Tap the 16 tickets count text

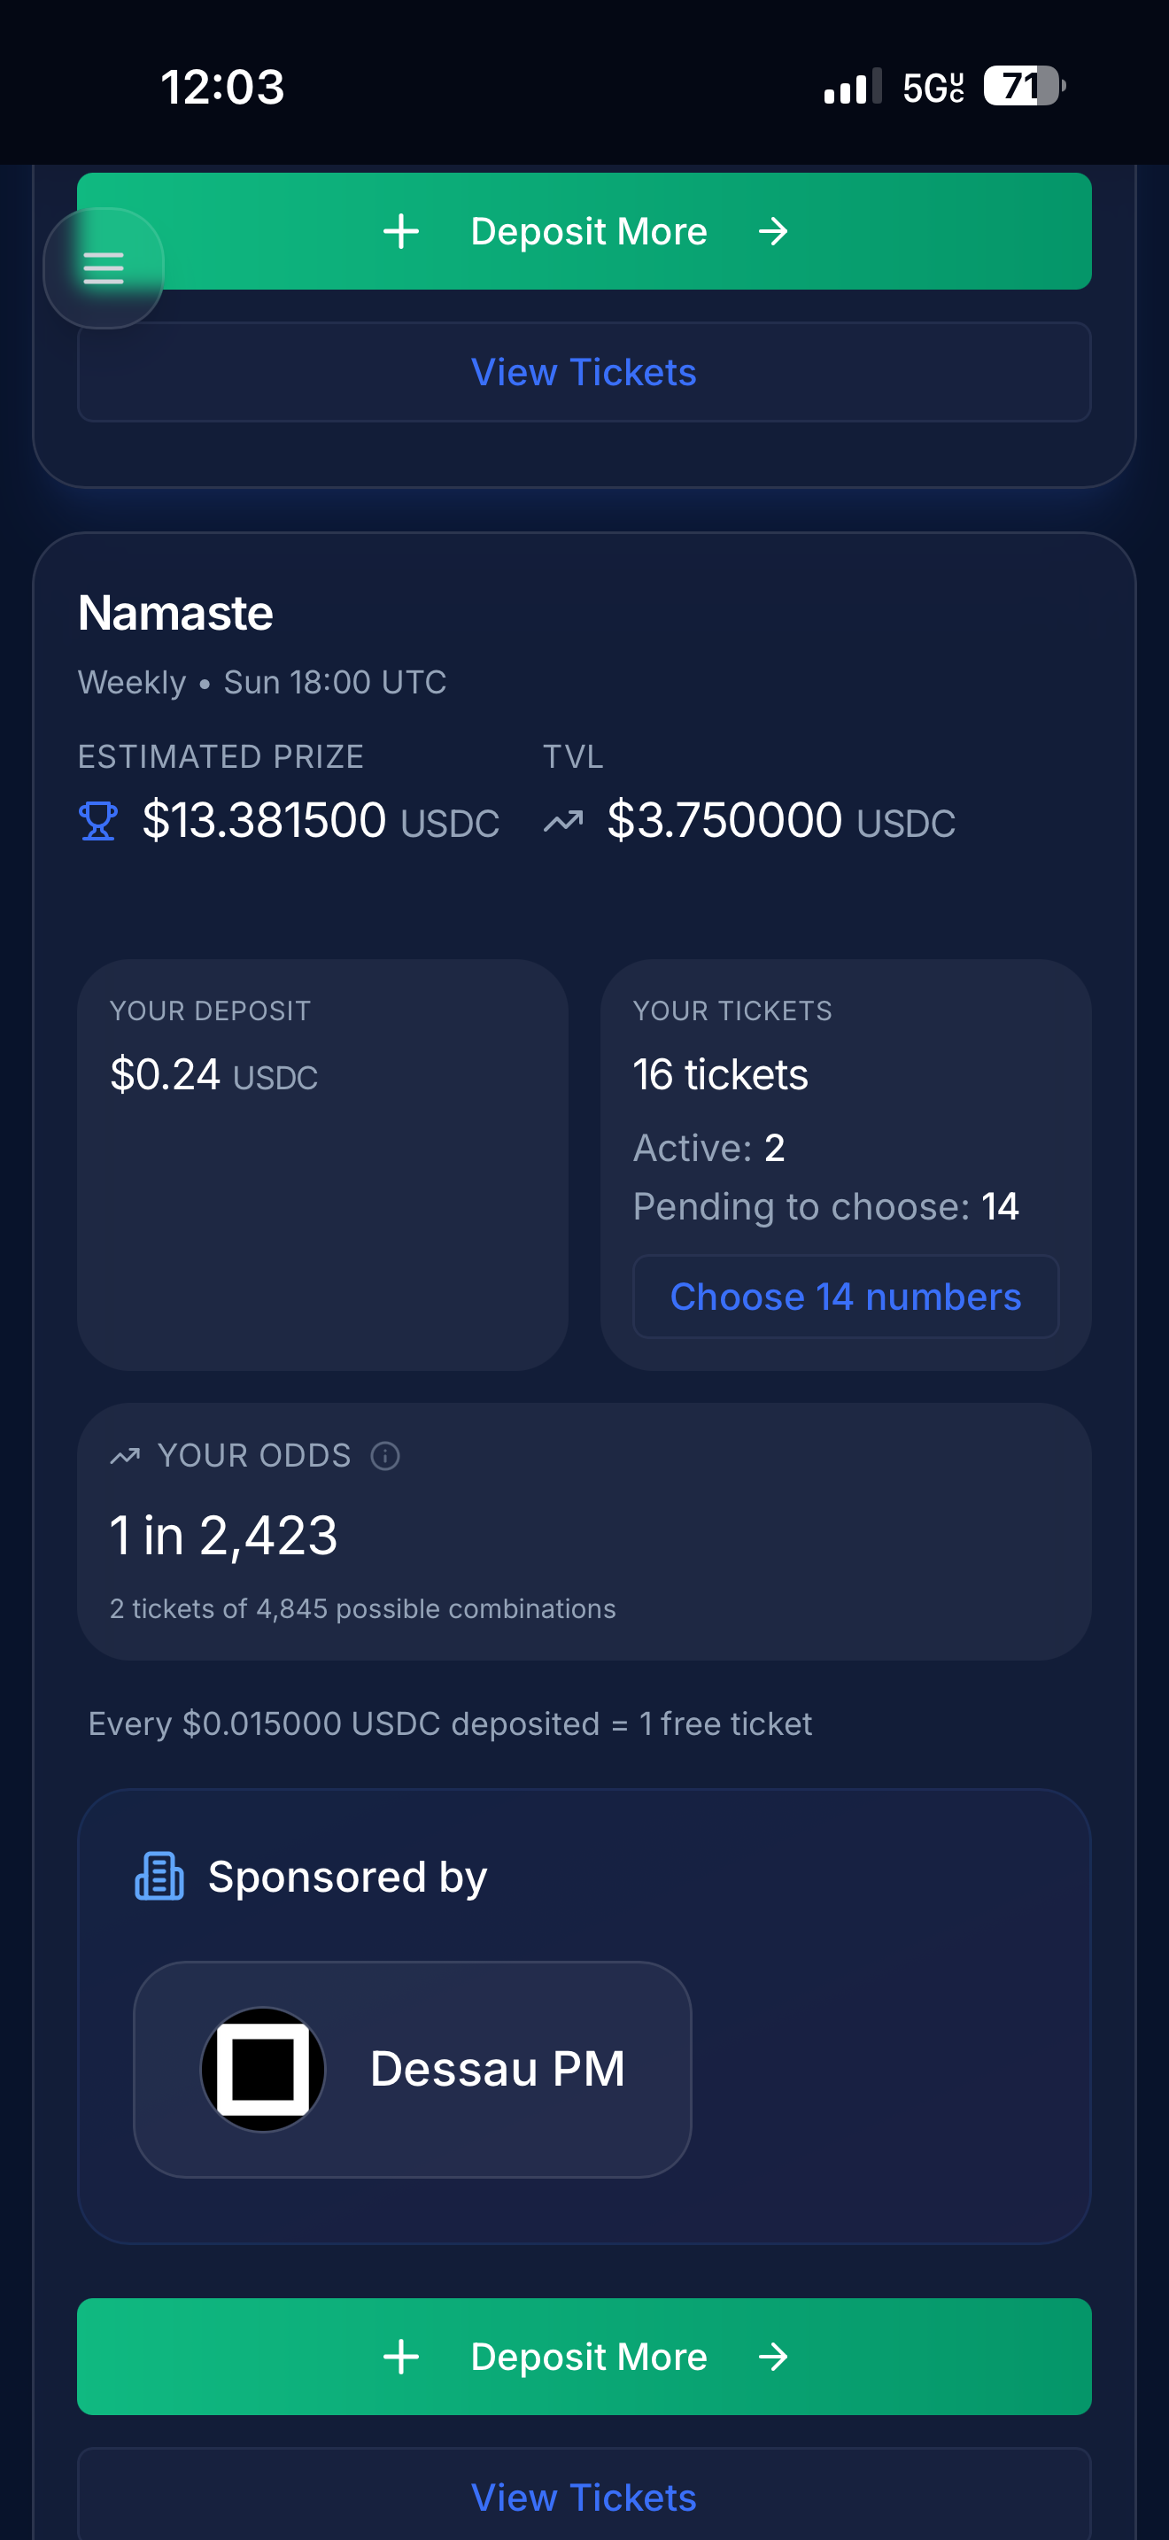coord(721,1075)
